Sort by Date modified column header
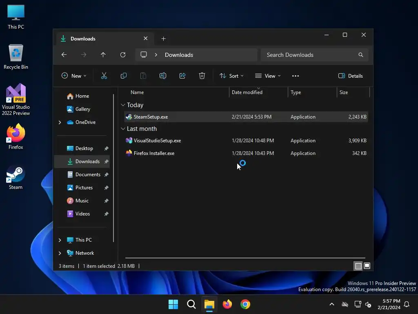Image resolution: width=418 pixels, height=314 pixels. click(247, 92)
